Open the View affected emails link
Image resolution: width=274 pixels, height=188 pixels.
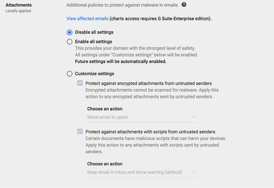tap(87, 19)
